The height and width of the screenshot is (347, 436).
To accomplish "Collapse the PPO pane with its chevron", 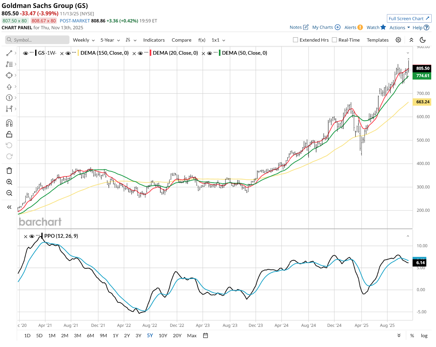I will pos(408,236).
